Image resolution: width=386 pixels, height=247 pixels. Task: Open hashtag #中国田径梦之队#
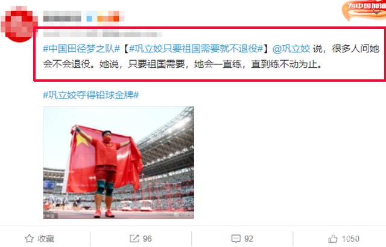81,49
